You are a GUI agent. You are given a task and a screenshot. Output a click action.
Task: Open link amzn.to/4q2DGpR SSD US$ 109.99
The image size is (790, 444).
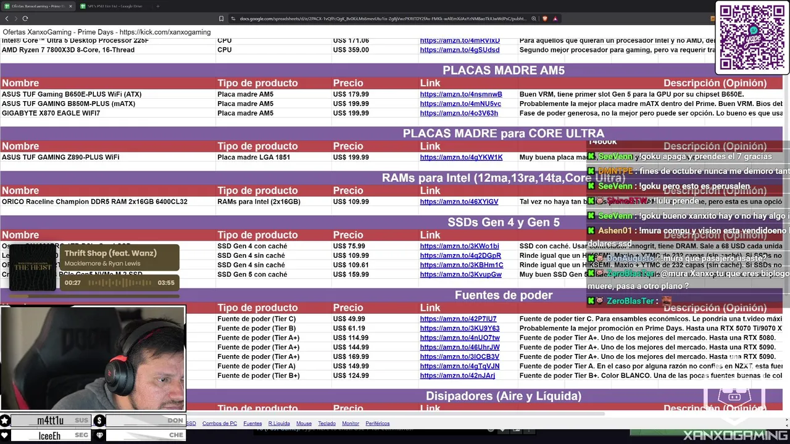click(460, 255)
